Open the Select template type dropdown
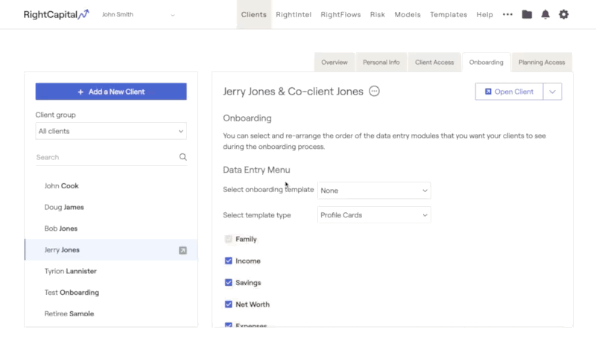596x338 pixels. click(x=374, y=215)
